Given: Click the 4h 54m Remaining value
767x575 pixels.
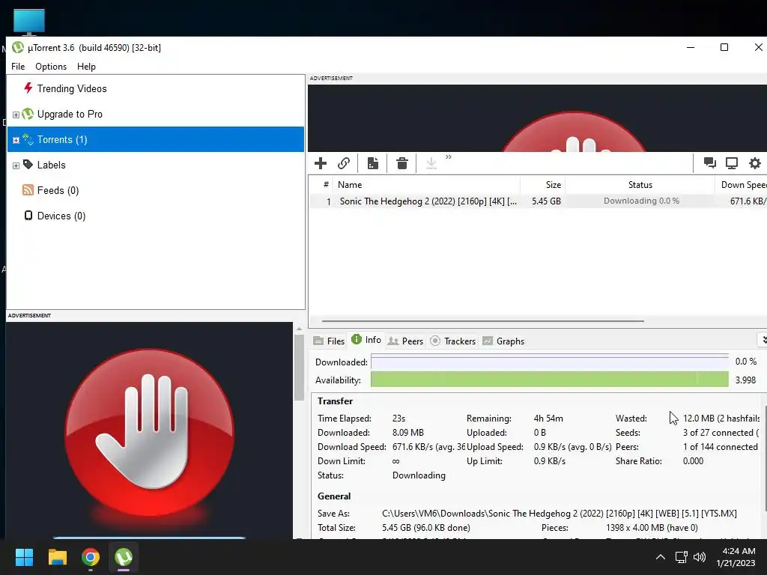Looking at the screenshot, I should [548, 419].
